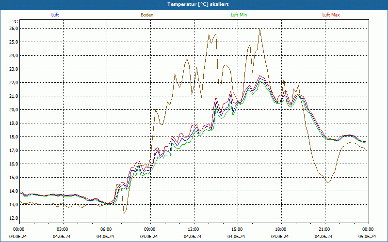This screenshot has width=388, height=242.
Task: Click the 06:00 time axis label
Action: pyautogui.click(x=105, y=229)
